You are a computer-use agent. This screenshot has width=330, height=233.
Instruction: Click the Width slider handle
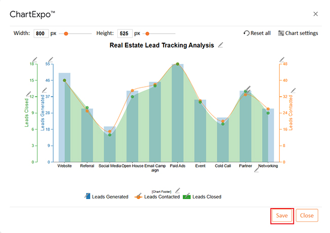coord(66,34)
